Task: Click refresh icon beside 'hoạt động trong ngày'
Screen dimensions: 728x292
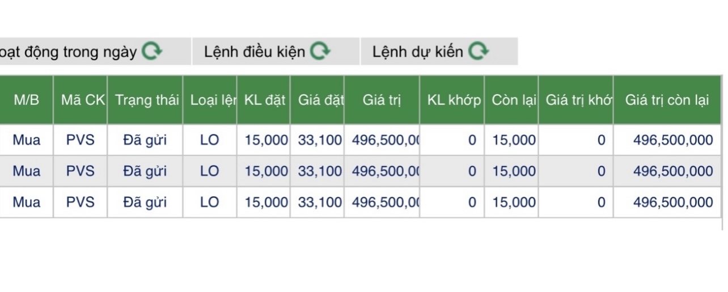Action: click(152, 52)
